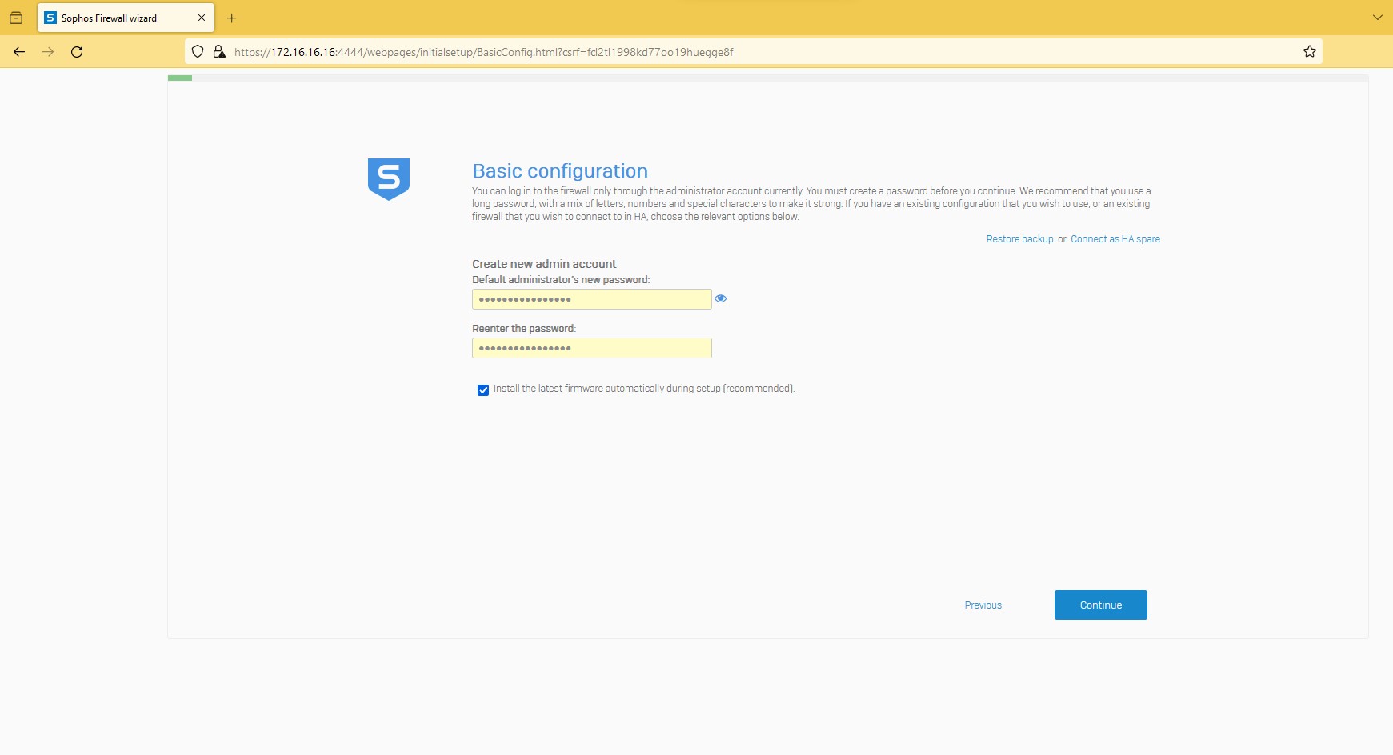Reload the Sophos Firewall wizard page
The image size is (1393, 755).
77,52
